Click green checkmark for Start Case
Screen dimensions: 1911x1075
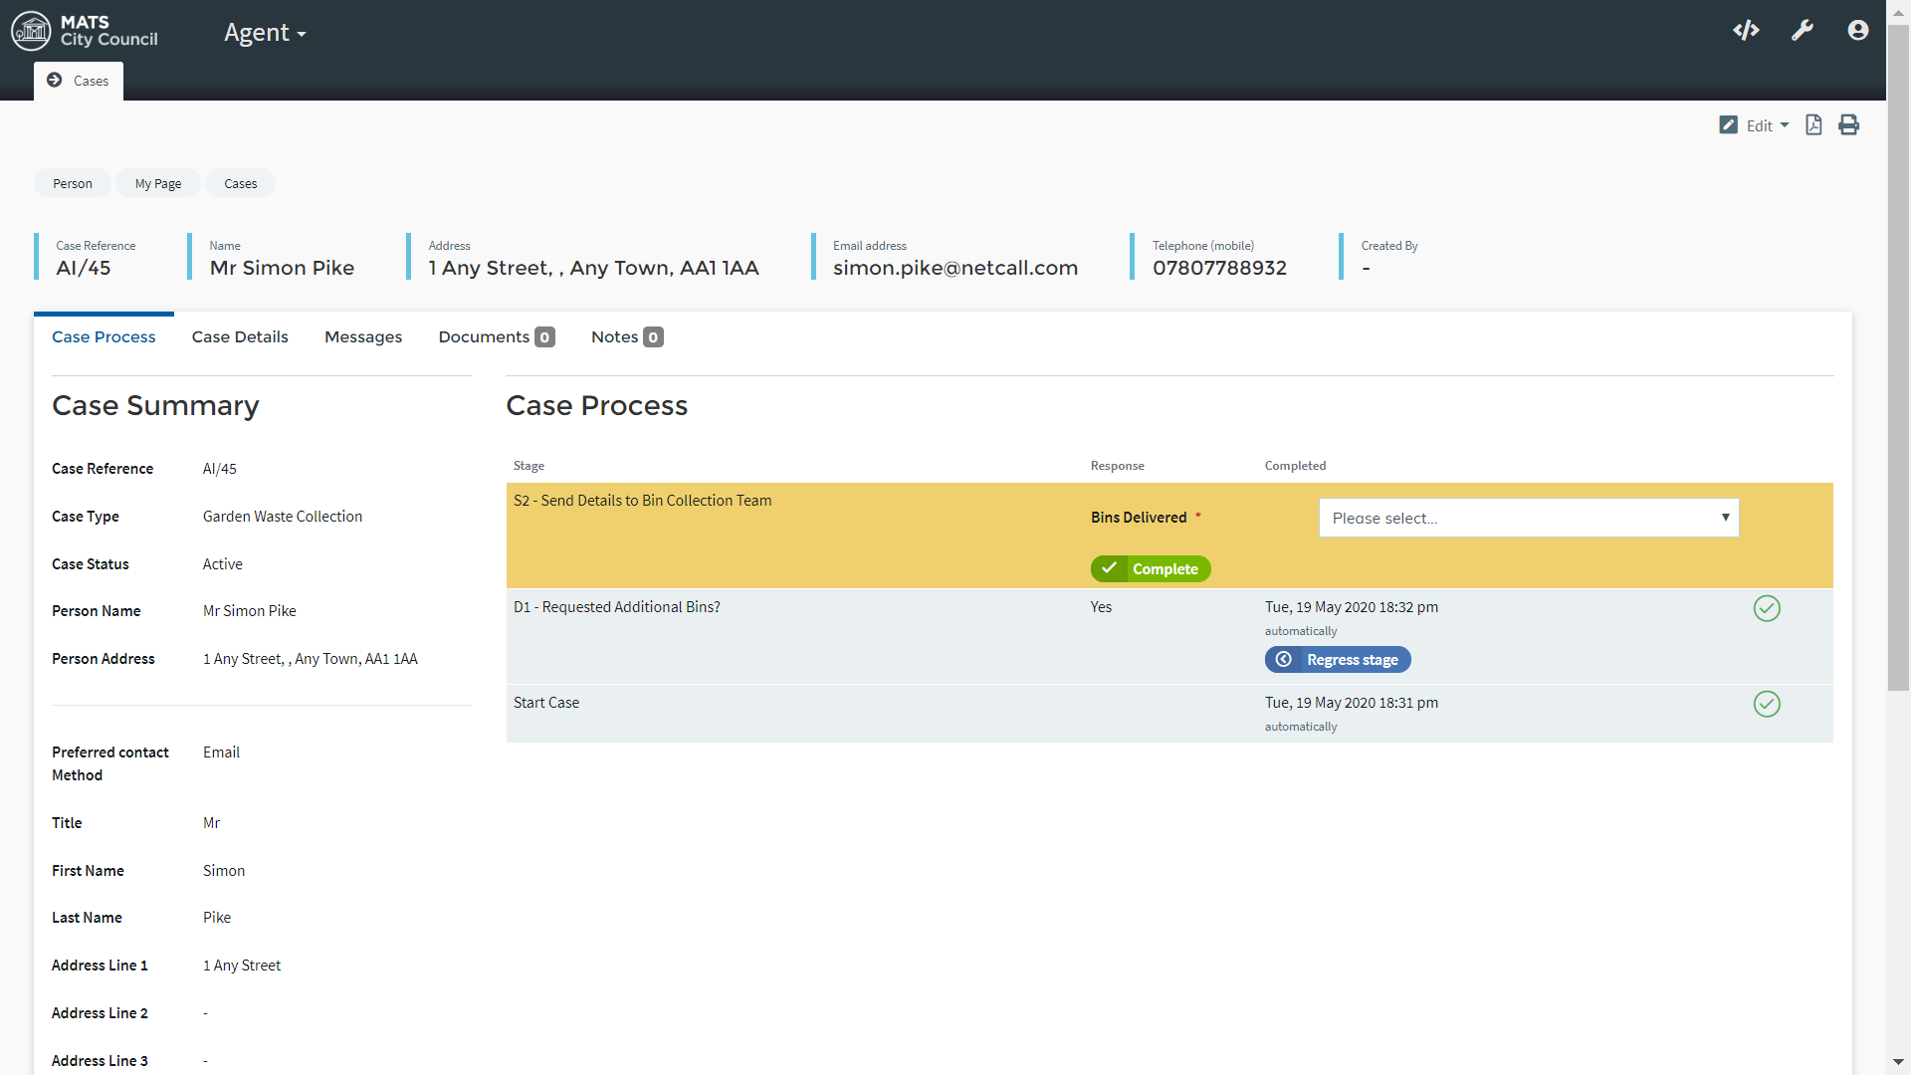(1767, 704)
